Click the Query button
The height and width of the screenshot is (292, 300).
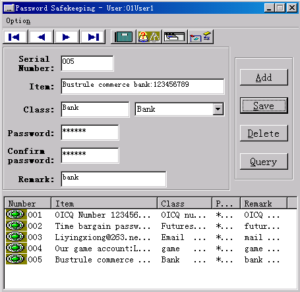264,162
